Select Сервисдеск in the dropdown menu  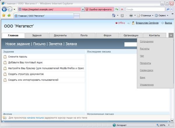pos(146,70)
